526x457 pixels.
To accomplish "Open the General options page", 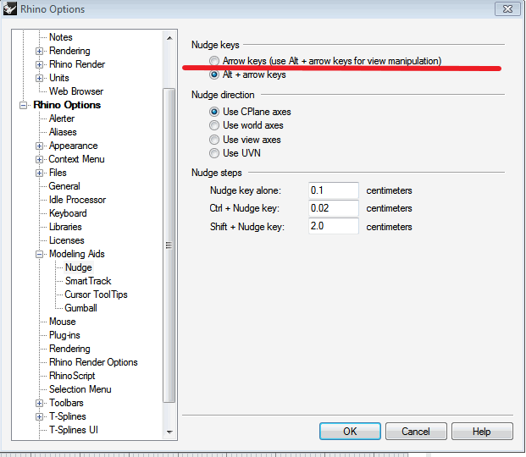I will 64,186.
